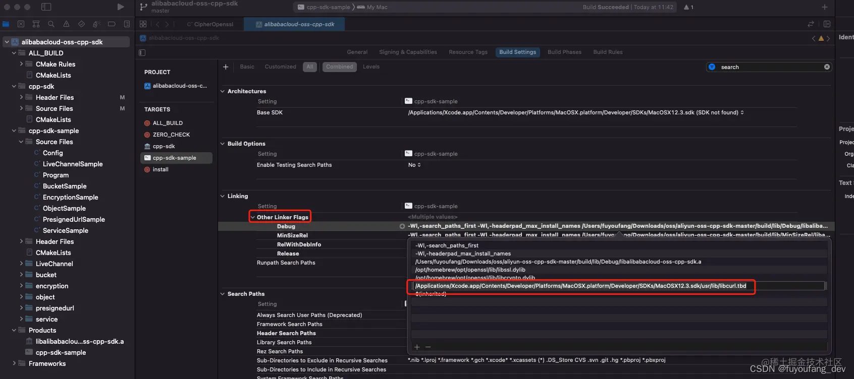Collapse the Architectures section
Image resolution: width=854 pixels, height=379 pixels.
click(x=223, y=91)
